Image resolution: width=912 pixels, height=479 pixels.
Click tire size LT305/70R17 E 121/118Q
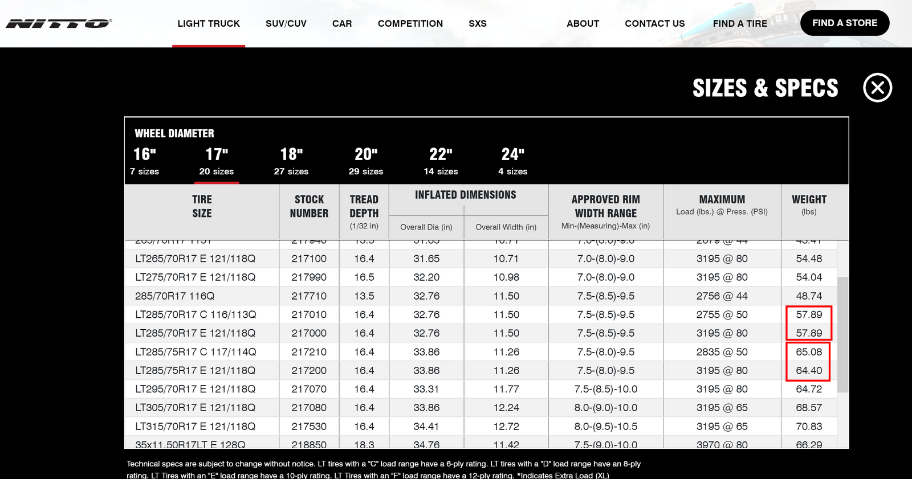(196, 408)
